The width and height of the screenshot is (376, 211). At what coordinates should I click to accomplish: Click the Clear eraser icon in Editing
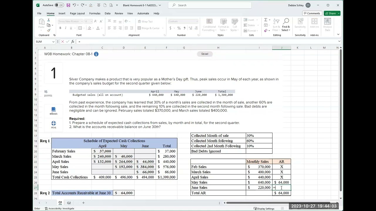coord(266,30)
